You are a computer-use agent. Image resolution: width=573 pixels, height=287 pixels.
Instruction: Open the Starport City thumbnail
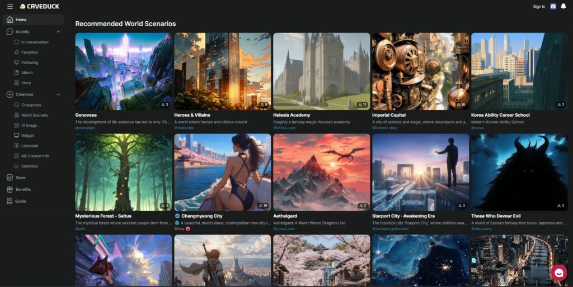click(421, 172)
